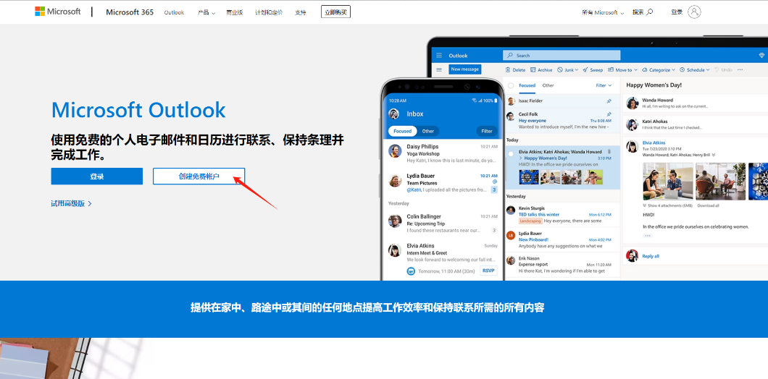768x379 pixels.
Task: Open the app launcher grid in the Outlook preview
Action: [438, 56]
